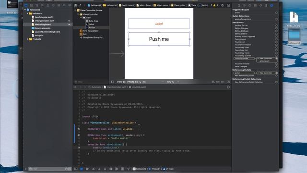
Task: Click the Triggered Segues action circle
Action: [x=276, y=13]
